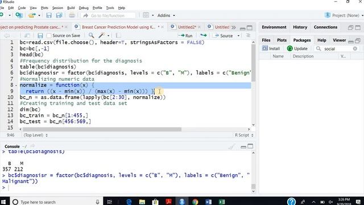Compile report notebook icon
Screen dimensions: 364x205
pos(118,35)
